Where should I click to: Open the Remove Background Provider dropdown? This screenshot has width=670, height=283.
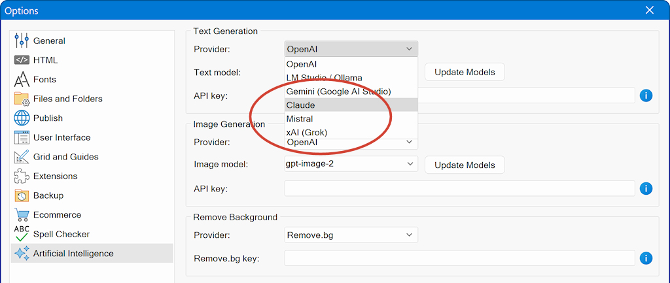351,235
